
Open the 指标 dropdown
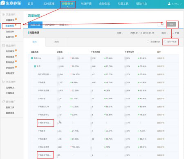[165, 33]
